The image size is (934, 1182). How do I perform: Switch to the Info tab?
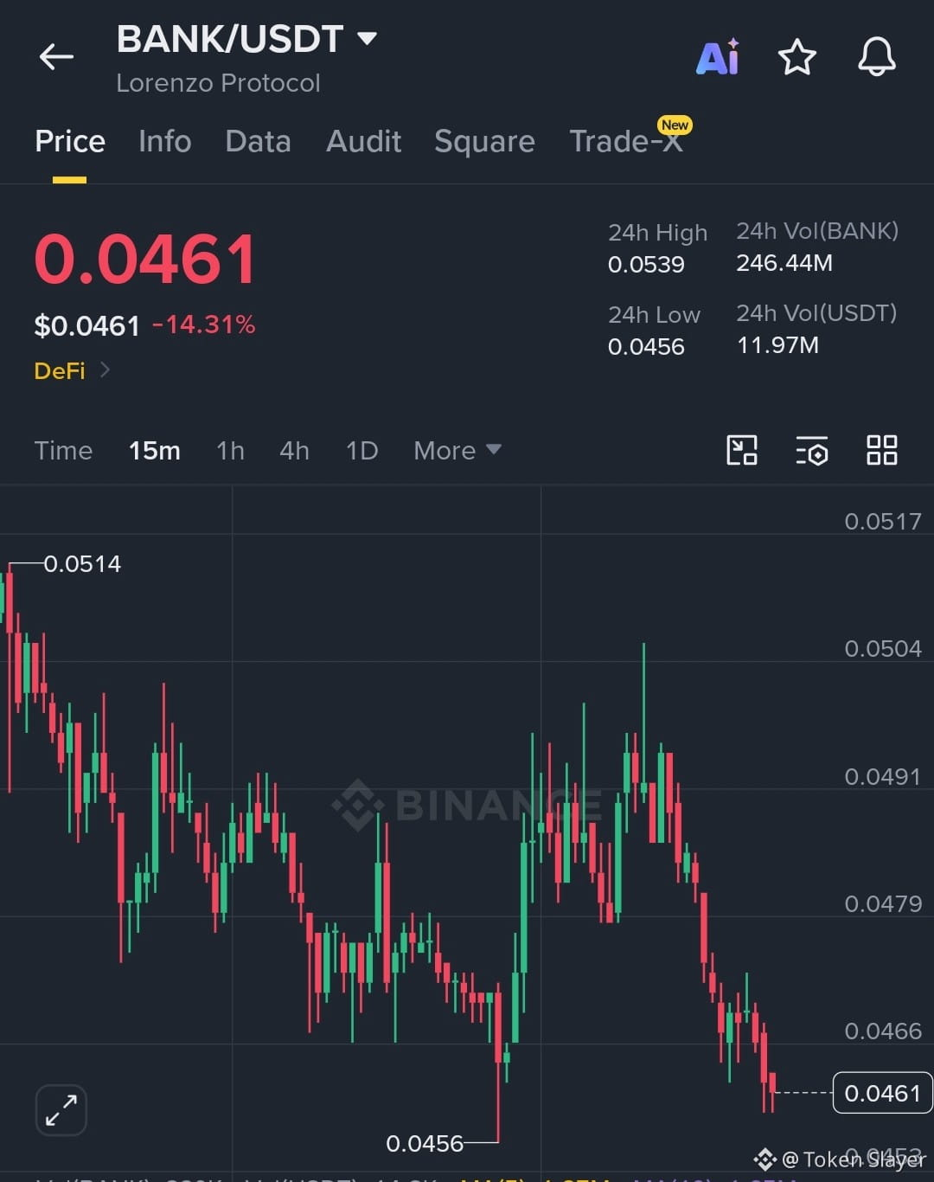pyautogui.click(x=165, y=141)
